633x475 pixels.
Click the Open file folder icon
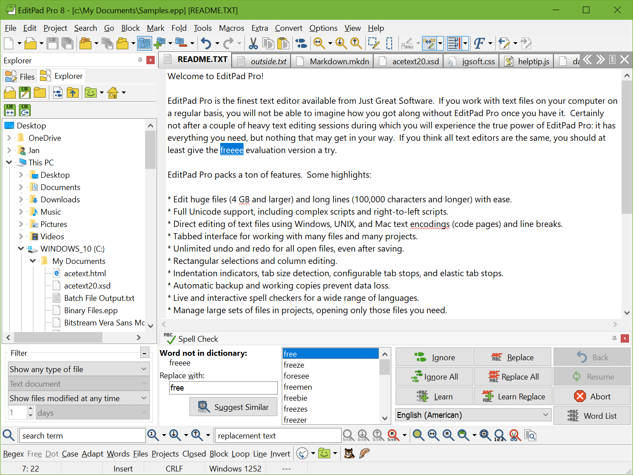[x=31, y=43]
